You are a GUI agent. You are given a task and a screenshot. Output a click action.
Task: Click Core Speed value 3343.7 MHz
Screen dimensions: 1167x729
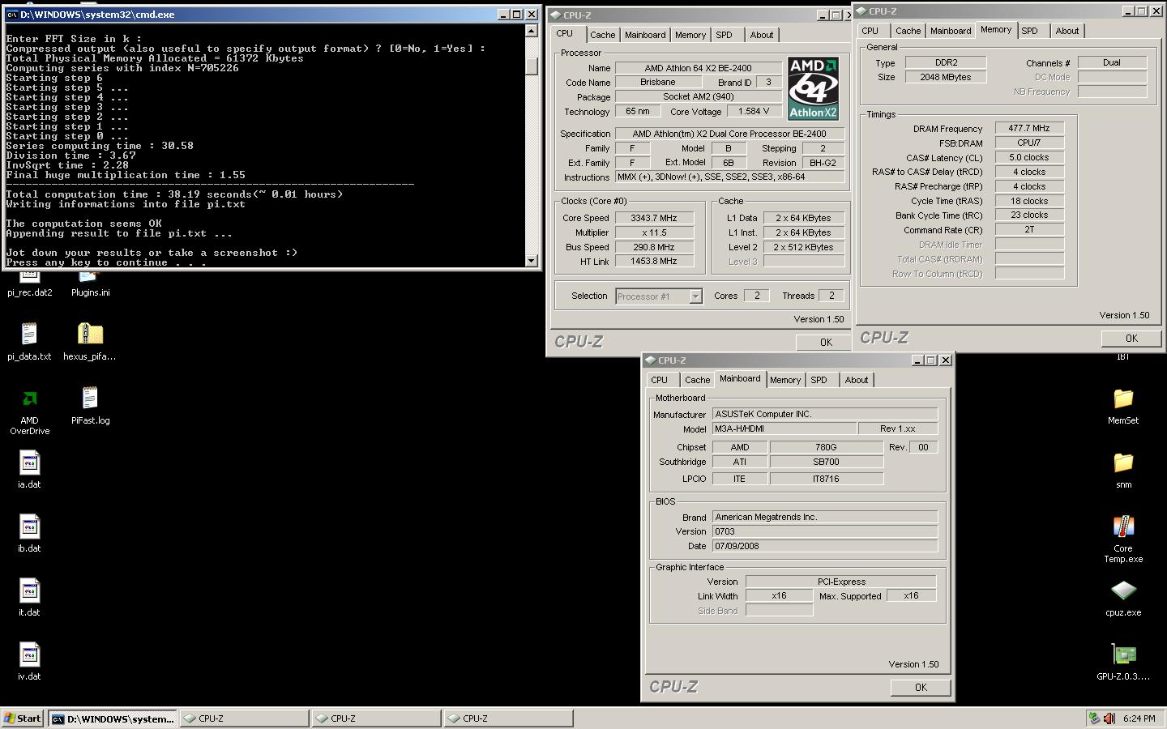[x=653, y=218]
